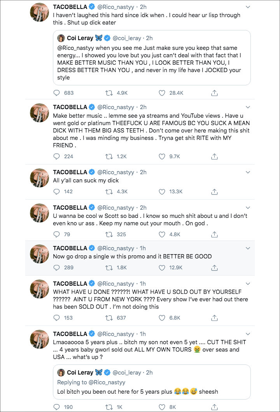Like the tweet with 9.7K likes
280x412 pixels.
pyautogui.click(x=162, y=157)
